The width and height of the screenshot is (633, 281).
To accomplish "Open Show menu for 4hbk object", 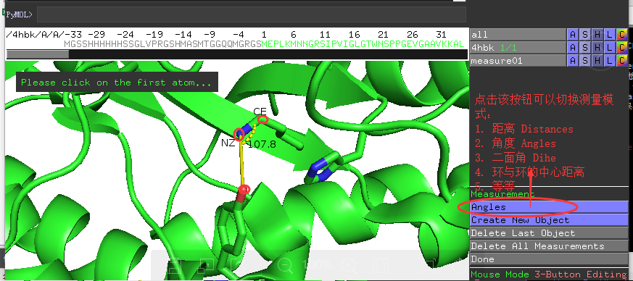I will (584, 48).
